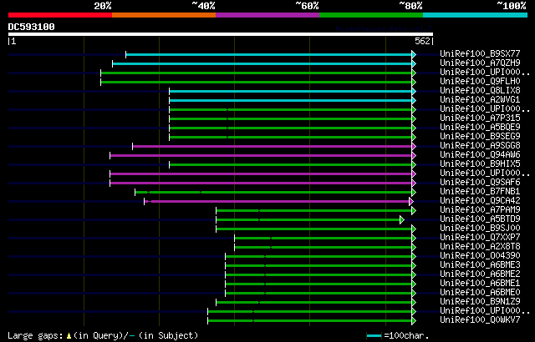Click the purple ~60% identity legend segment
The height and width of the screenshot is (342, 535).
(267, 15)
